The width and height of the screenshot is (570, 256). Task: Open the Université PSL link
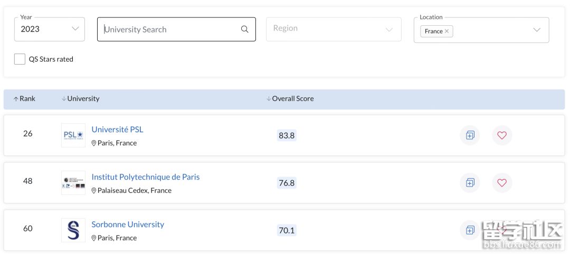(117, 130)
